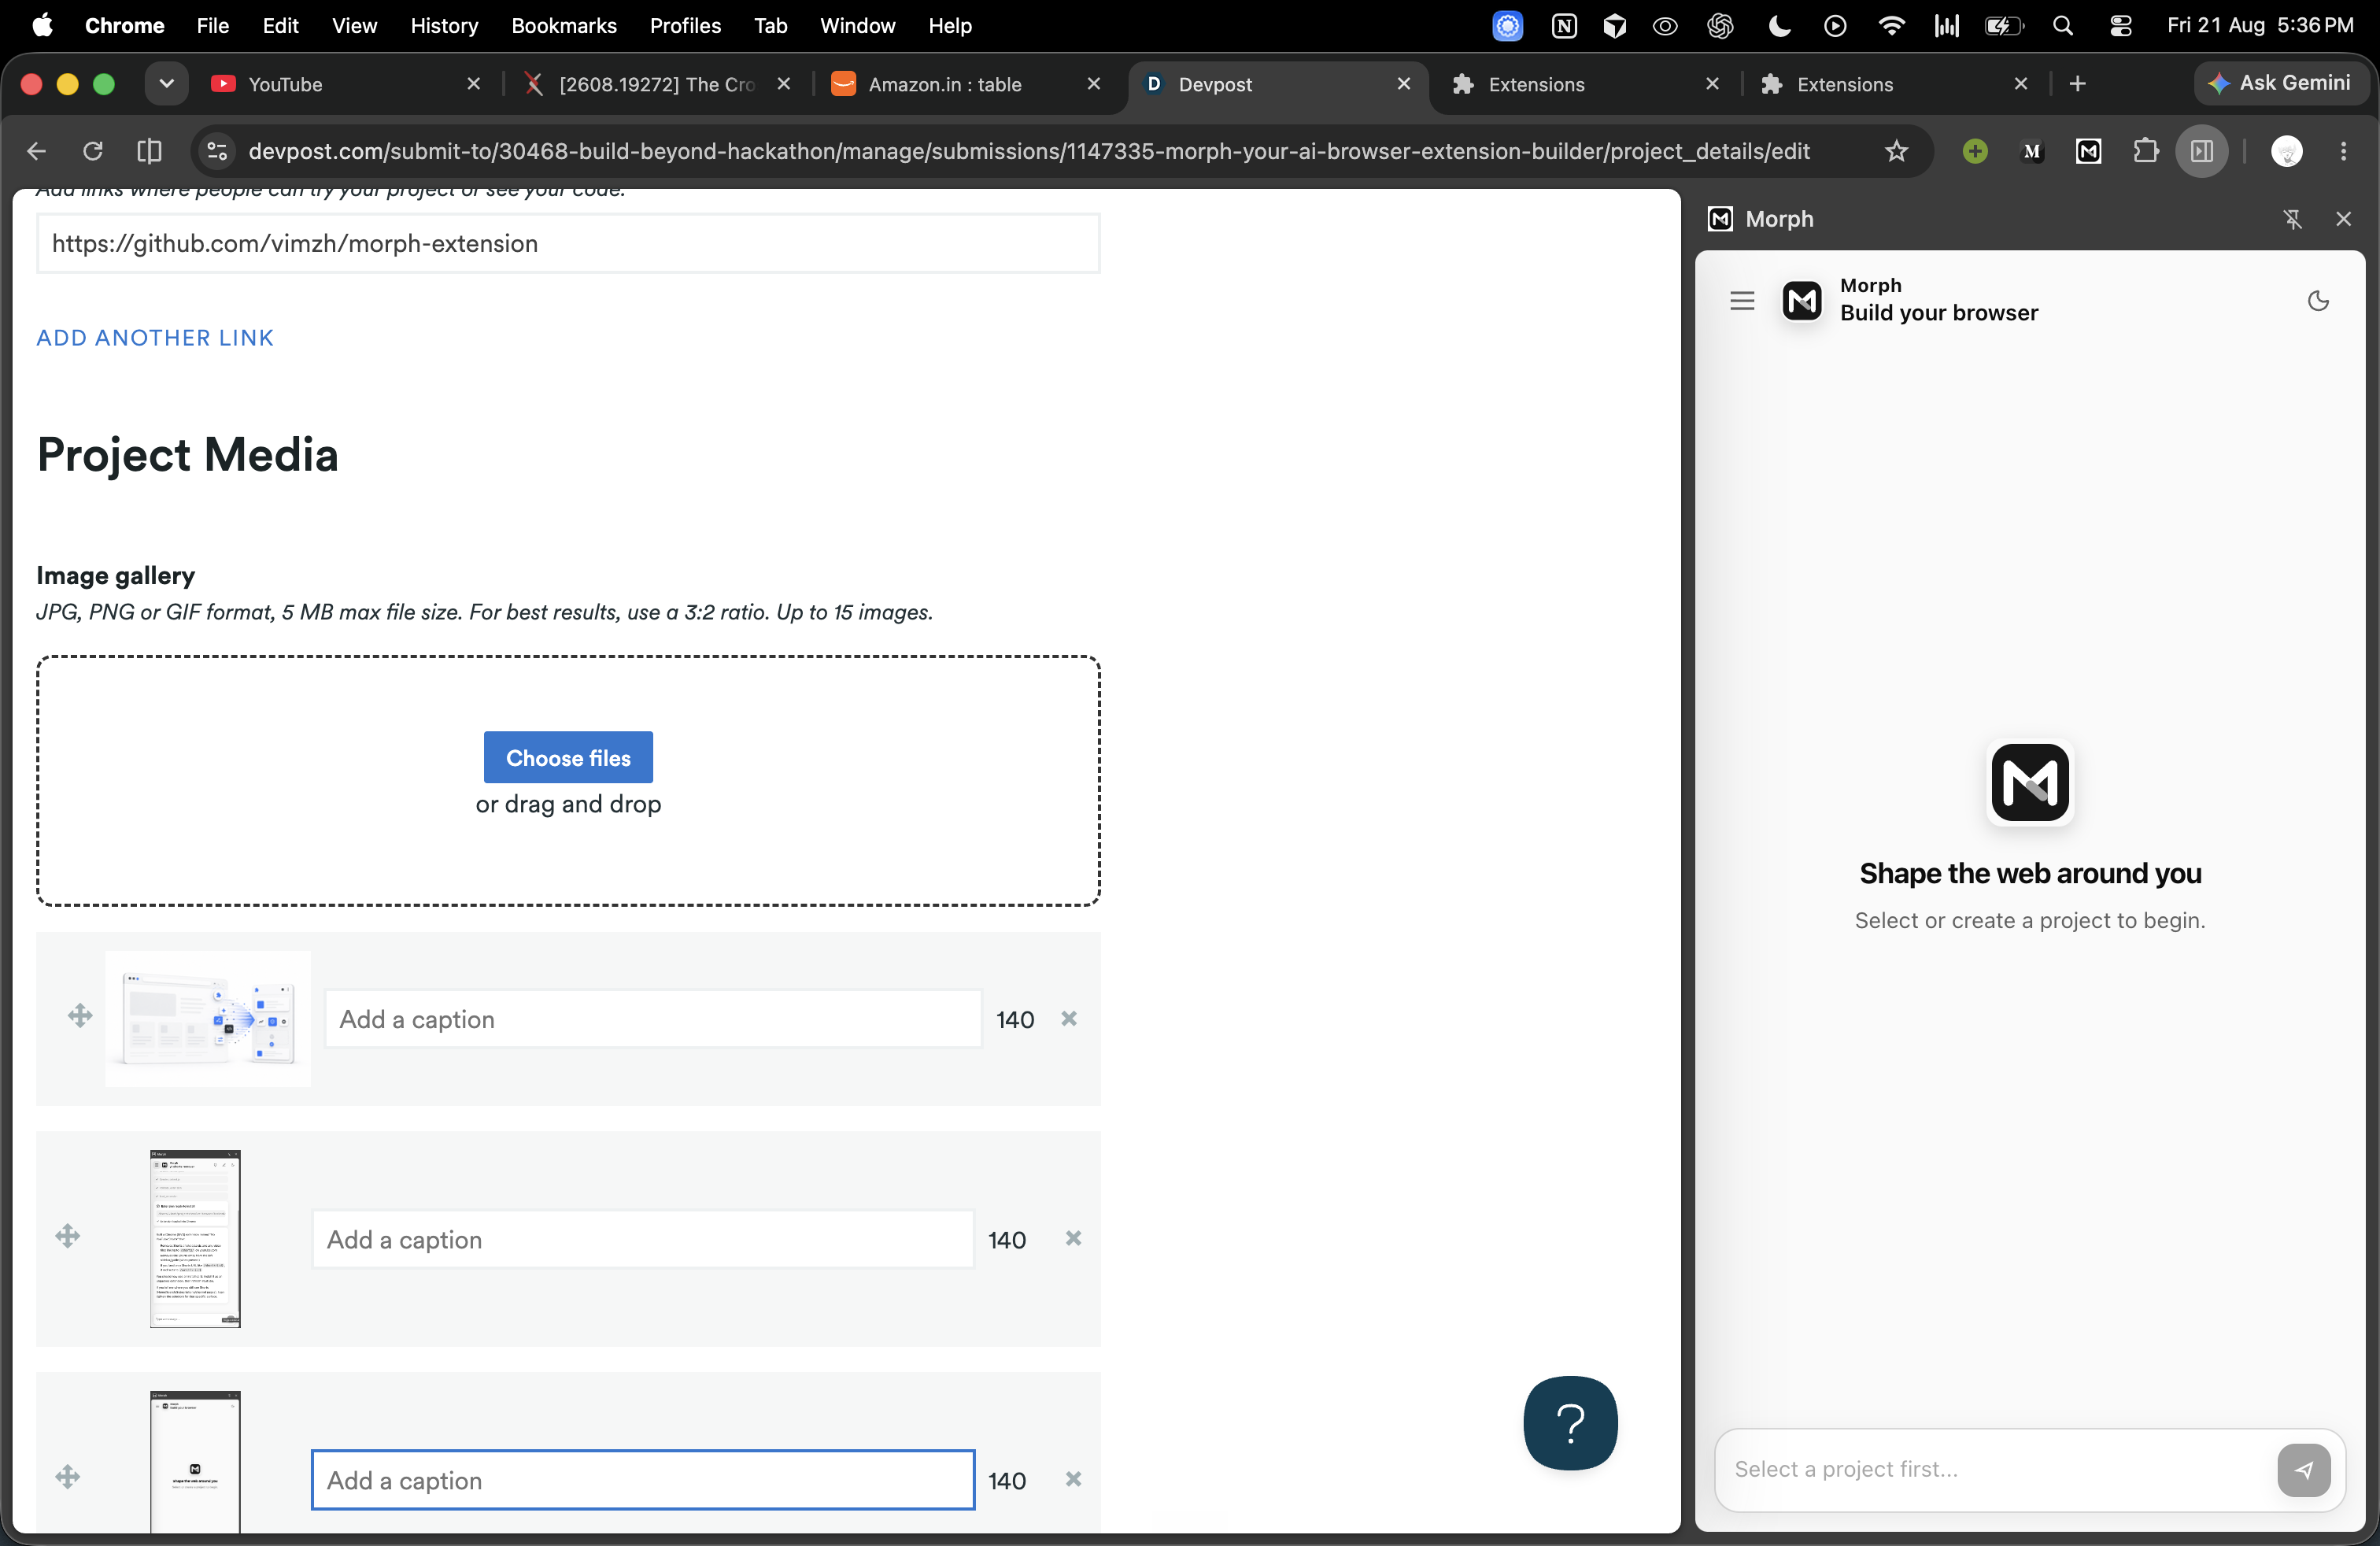
Task: Click the Wi-Fi status icon
Action: coord(1891,26)
